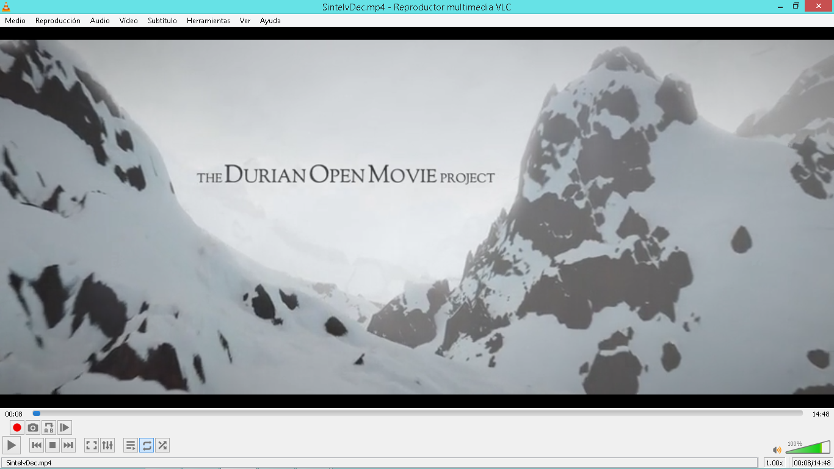This screenshot has width=834, height=469.
Task: Click SintelvDec.mp4 in the status bar
Action: (x=29, y=463)
